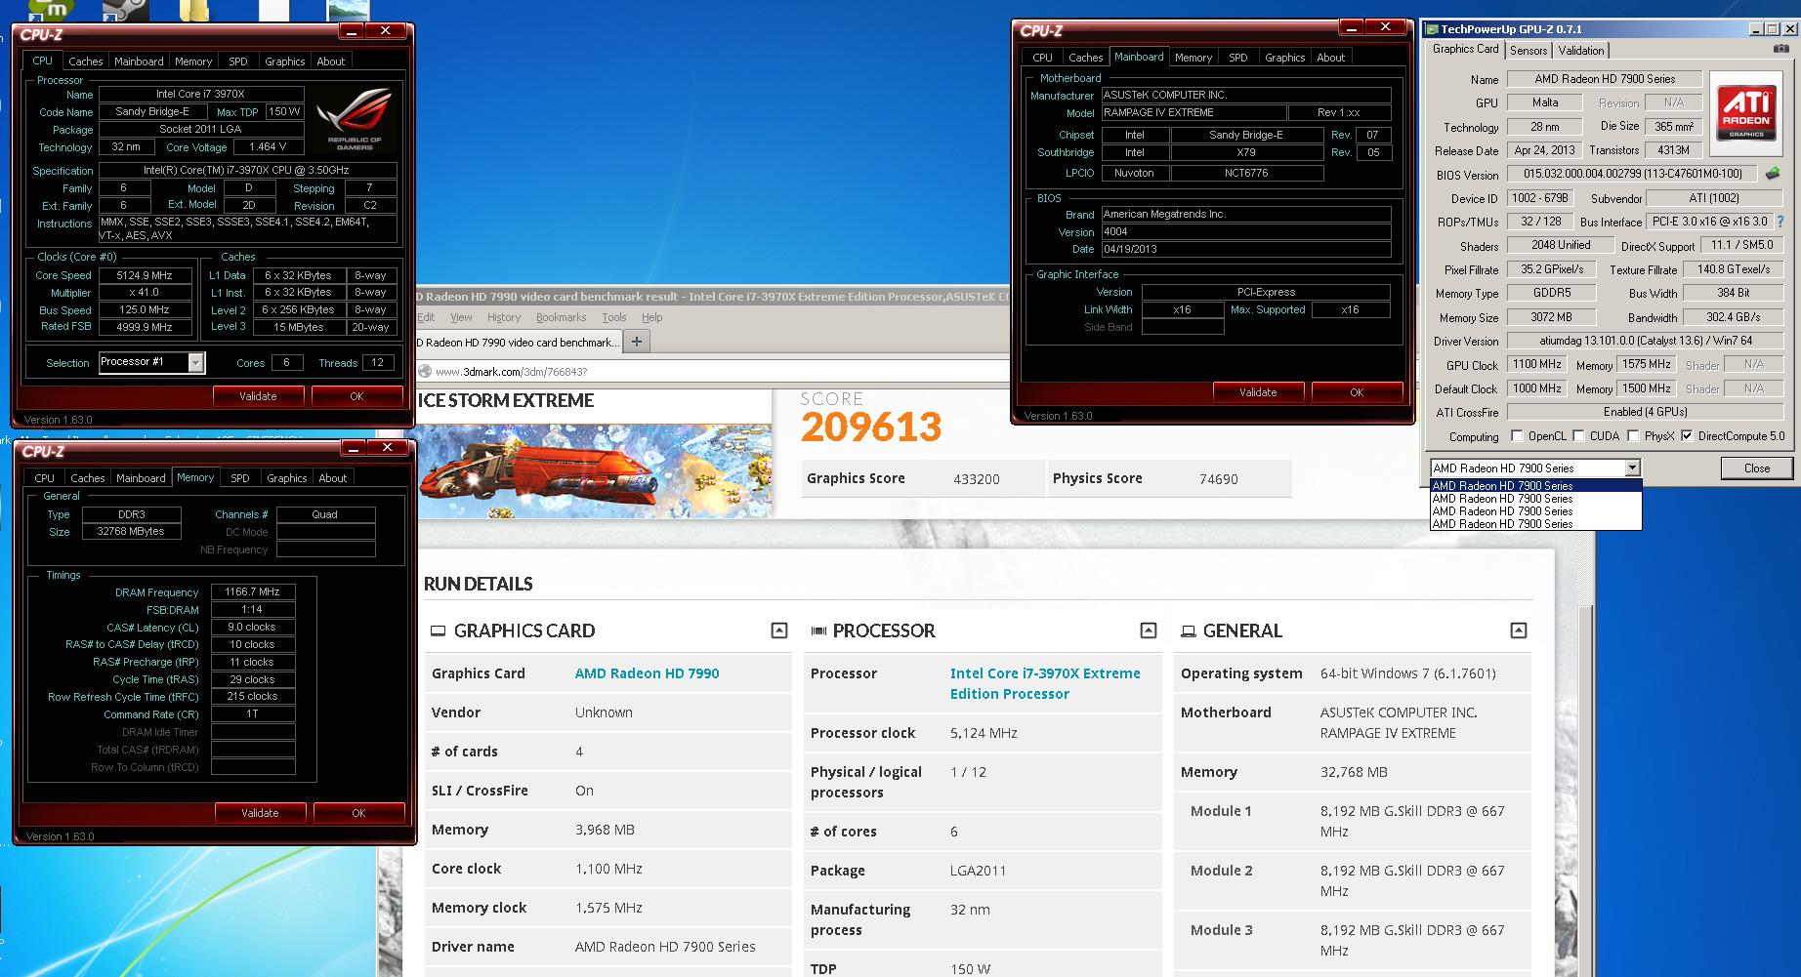
Task: Click OK in the CPU-Z mainboard window
Action: [1357, 392]
